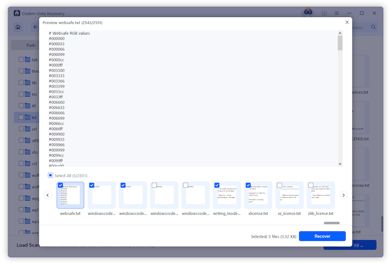The height and width of the screenshot is (263, 390).
Task: Click the 'tm' folder label in the tree
Action: tap(34, 94)
